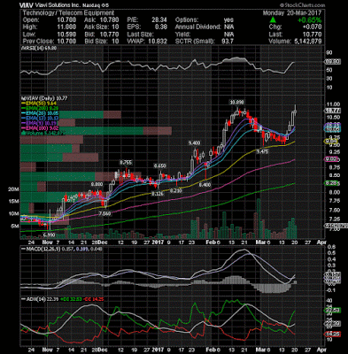Click the ADX(14) indicator label
This screenshot has width=348, height=354.
click(x=35, y=299)
